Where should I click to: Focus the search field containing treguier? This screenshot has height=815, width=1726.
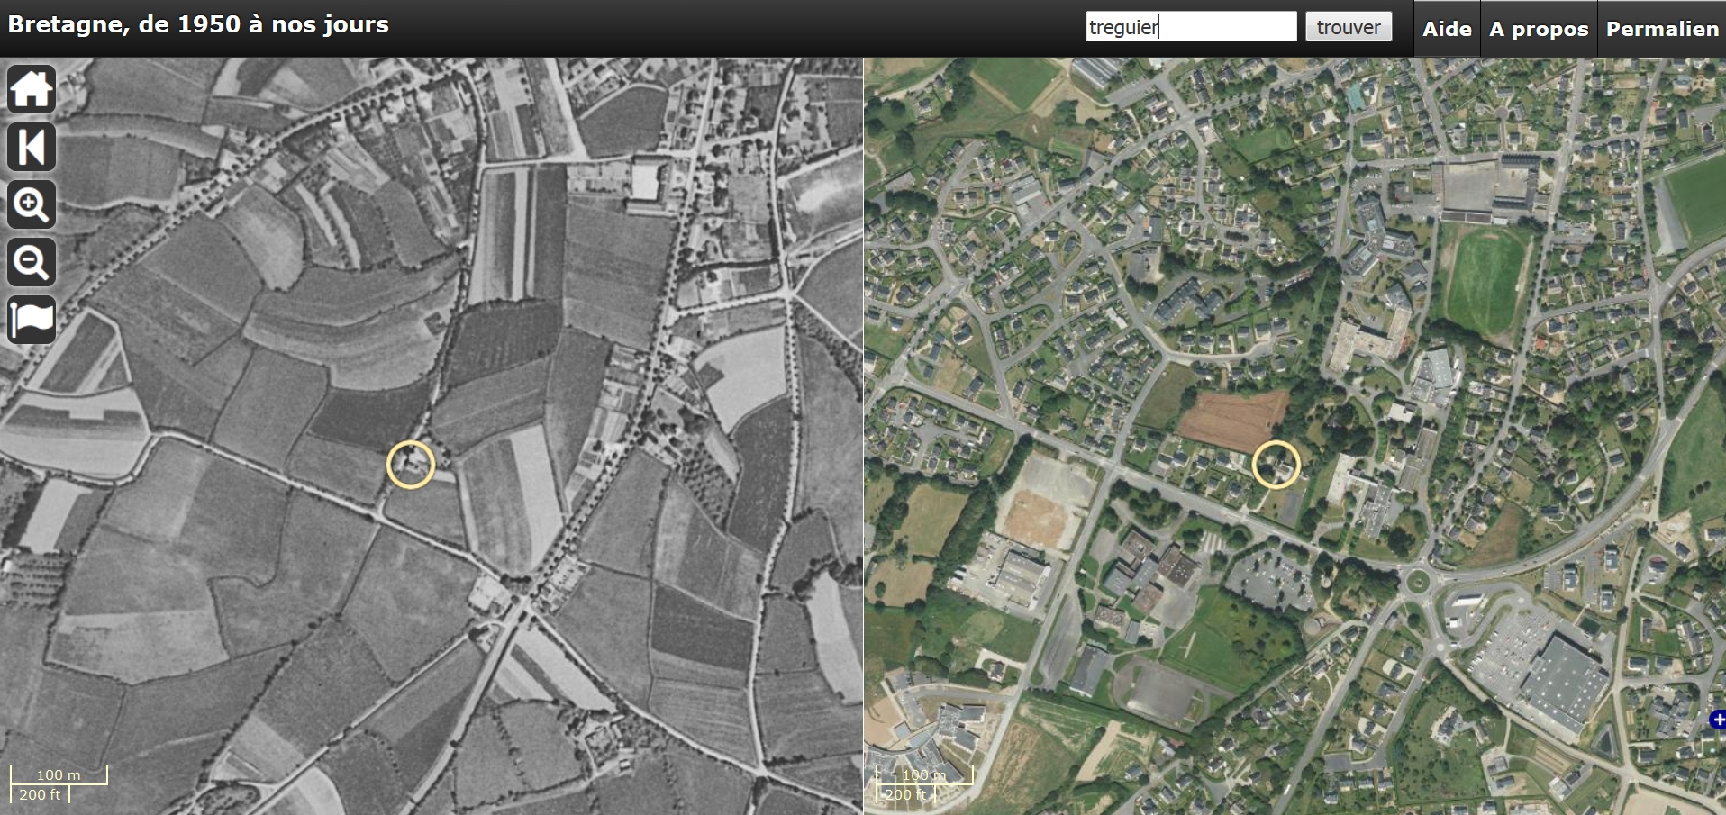pos(1190,27)
